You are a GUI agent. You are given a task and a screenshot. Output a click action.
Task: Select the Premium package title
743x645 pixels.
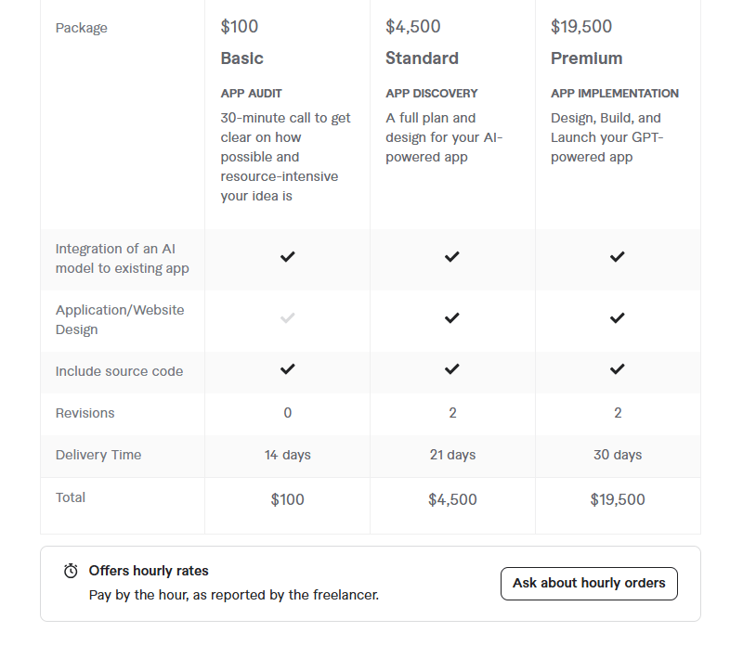click(x=586, y=58)
